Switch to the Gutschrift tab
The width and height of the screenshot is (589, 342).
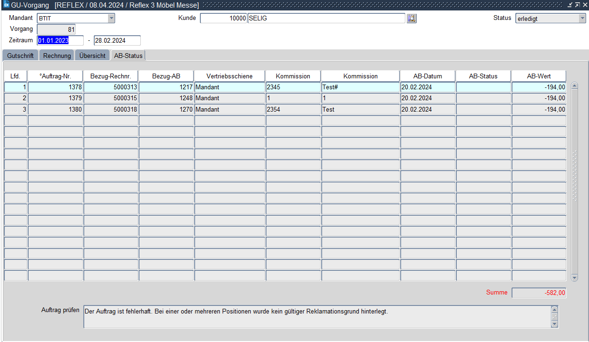pos(20,56)
